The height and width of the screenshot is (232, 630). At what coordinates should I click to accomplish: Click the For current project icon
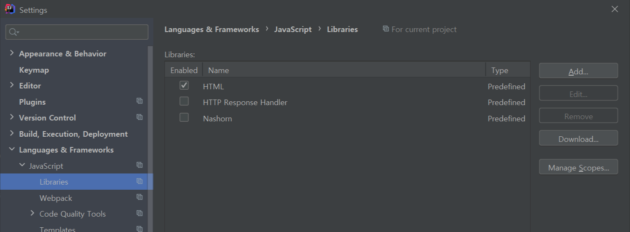tap(386, 29)
